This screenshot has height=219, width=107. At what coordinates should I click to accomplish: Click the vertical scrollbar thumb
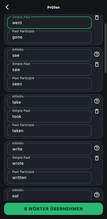pos(105,48)
